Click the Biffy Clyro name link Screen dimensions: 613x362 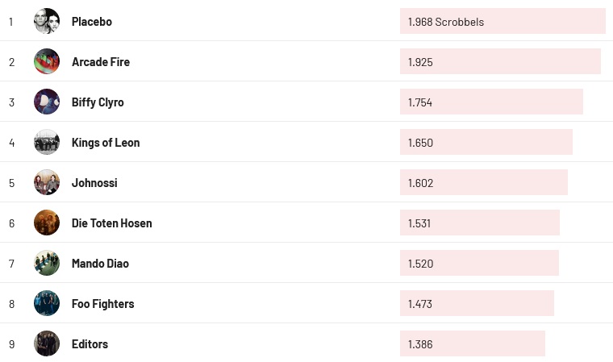(98, 102)
